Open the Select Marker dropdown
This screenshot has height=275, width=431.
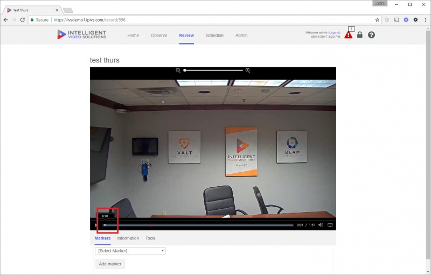[x=130, y=251]
